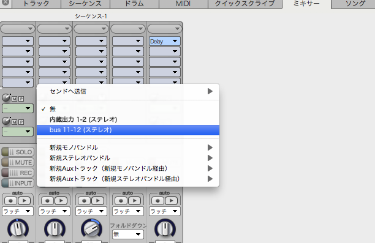Image resolution: width=375 pixels, height=243 pixels.
Task: Toggle SOLO on the first channel strip
Action: click(x=18, y=152)
